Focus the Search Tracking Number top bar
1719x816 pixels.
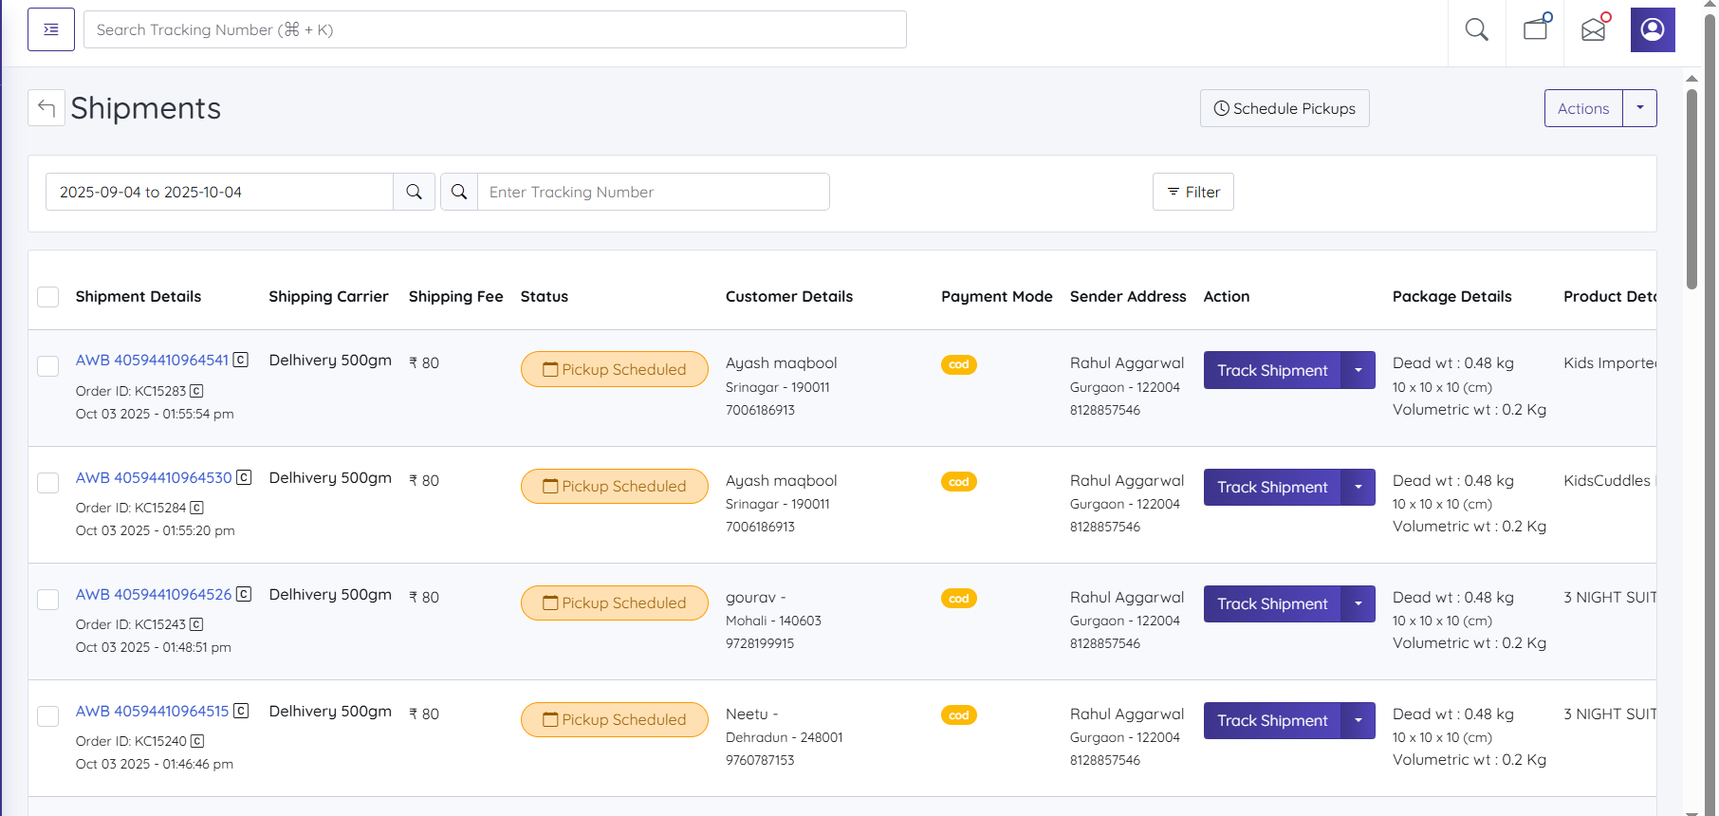[495, 29]
